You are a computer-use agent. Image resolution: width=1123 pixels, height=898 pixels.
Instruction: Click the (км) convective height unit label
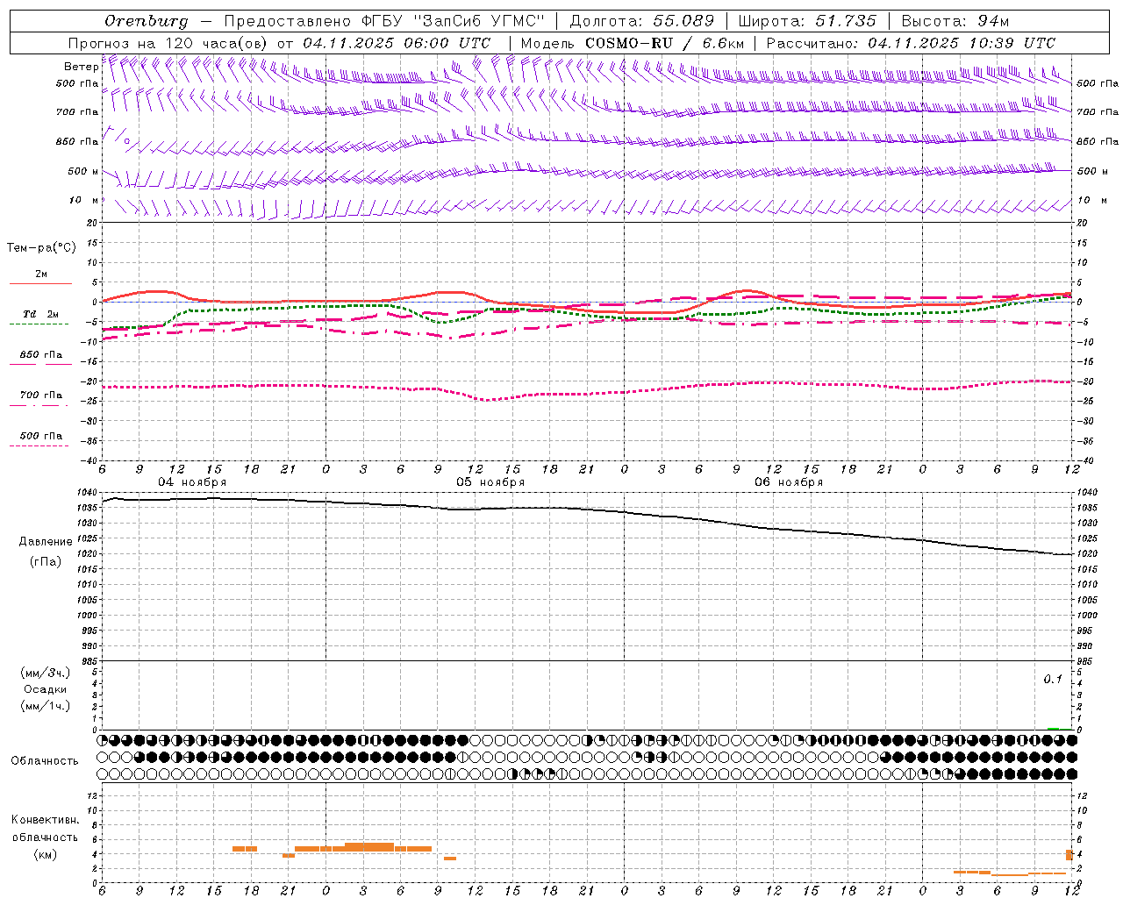[45, 855]
